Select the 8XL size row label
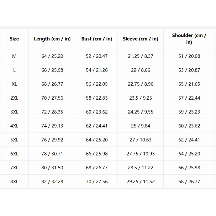The width and height of the screenshot is (216, 216). click(14, 181)
